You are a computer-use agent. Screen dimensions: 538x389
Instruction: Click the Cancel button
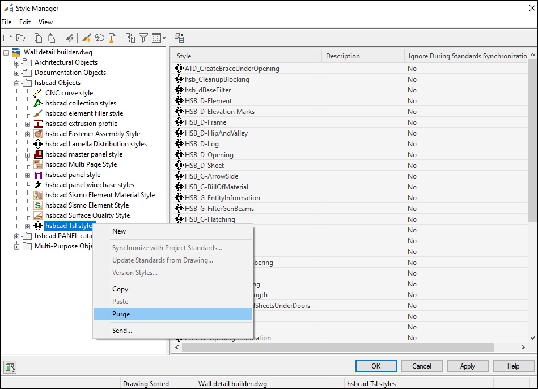[422, 366]
